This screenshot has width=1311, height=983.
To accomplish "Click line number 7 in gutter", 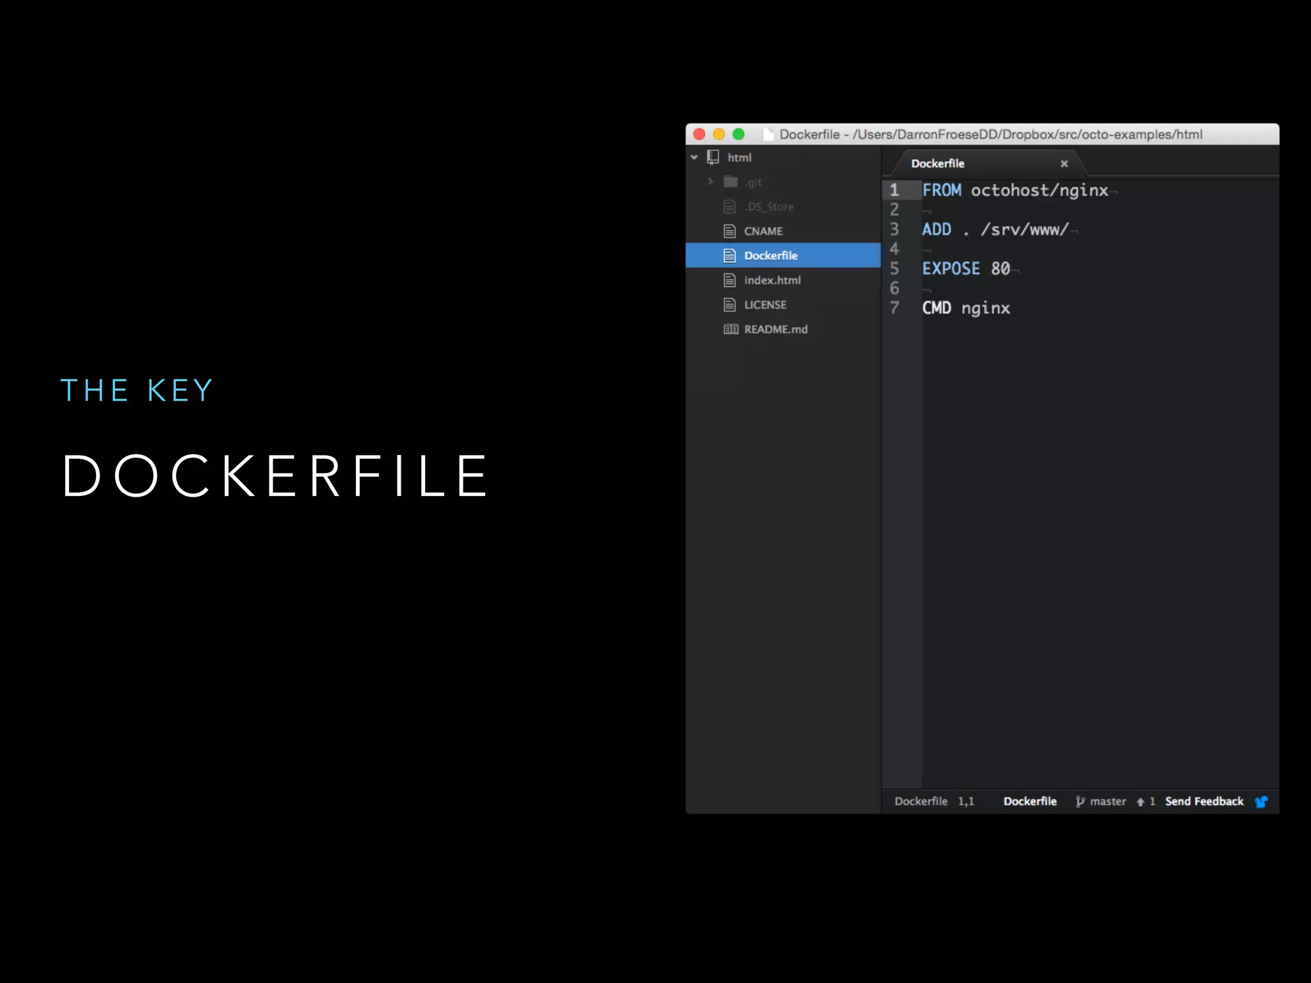I will pos(894,308).
